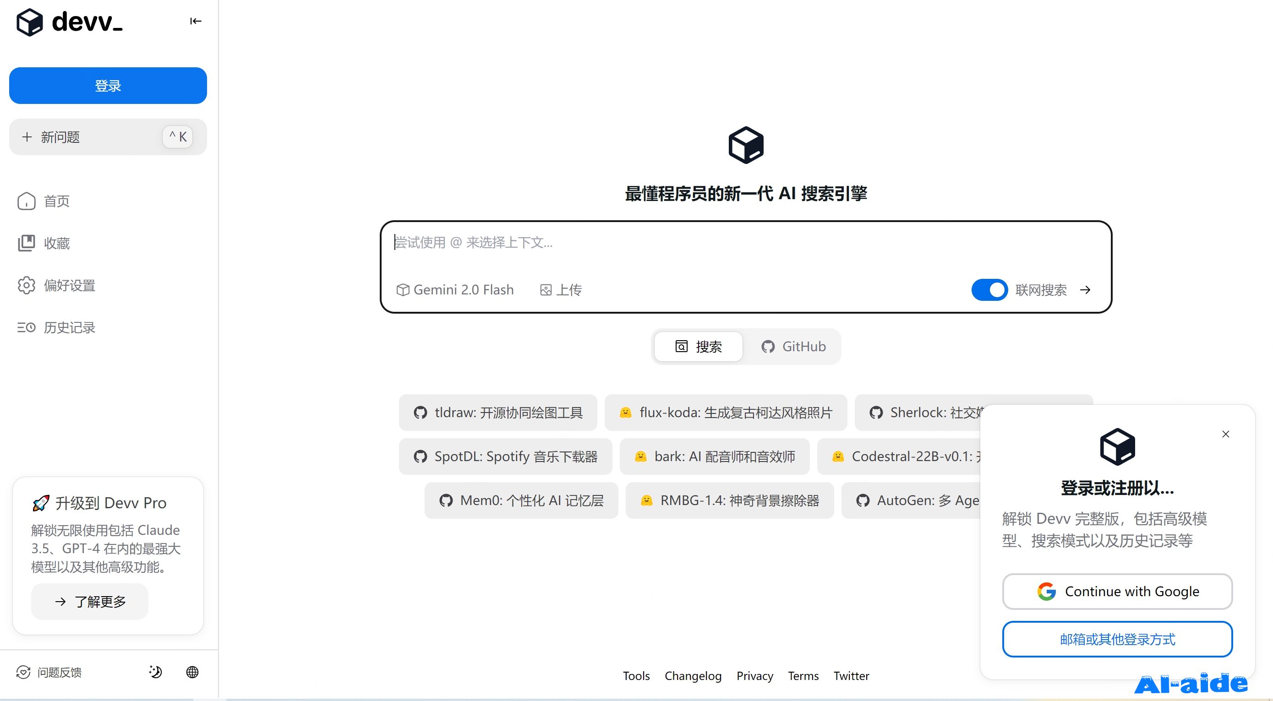Click 邮箱或其他登录方式 button

click(1117, 639)
